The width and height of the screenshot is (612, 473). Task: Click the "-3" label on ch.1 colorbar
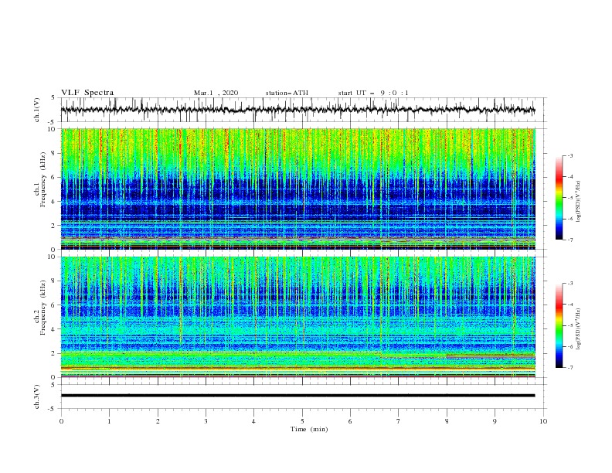click(569, 155)
